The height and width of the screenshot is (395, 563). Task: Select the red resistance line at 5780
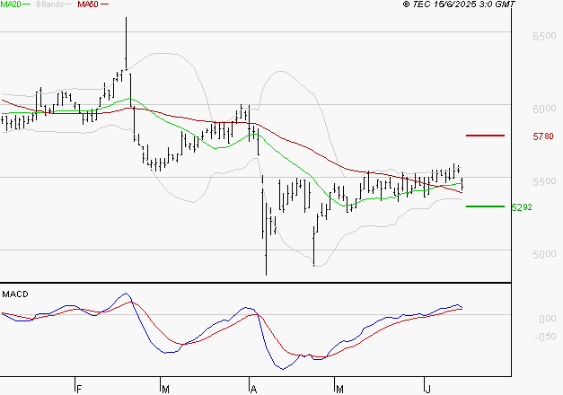pos(485,136)
